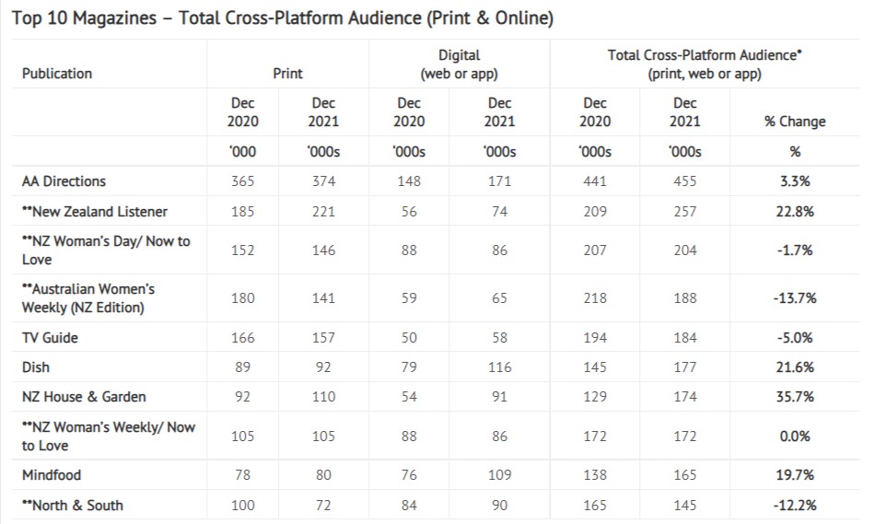874x524 pixels.
Task: Click AA Directions total audience '441'
Action: pos(595,181)
